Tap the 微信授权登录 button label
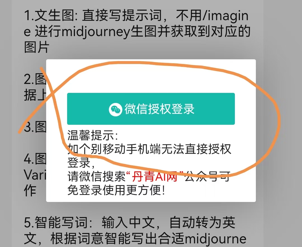This screenshot has width=302, height=247. pyautogui.click(x=159, y=109)
